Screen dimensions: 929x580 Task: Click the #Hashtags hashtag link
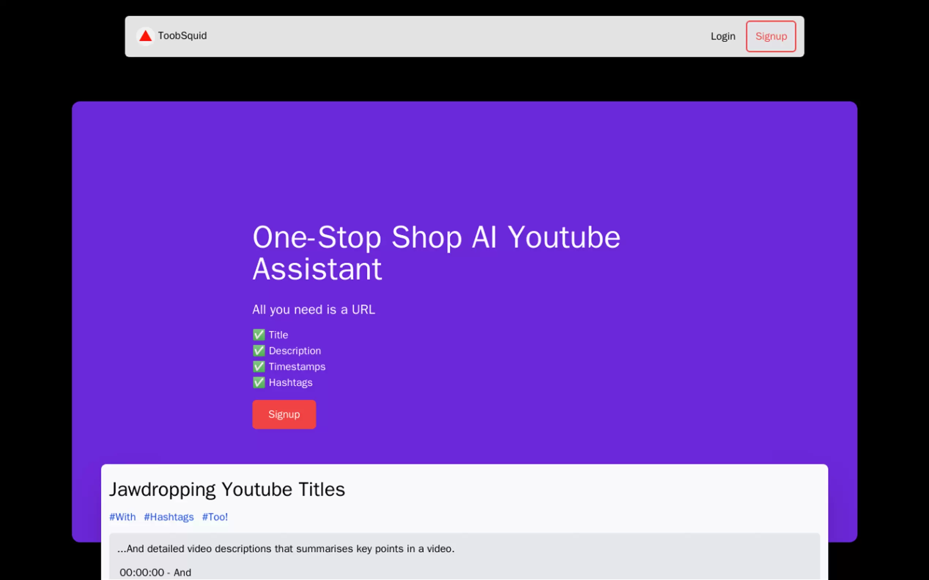point(169,517)
